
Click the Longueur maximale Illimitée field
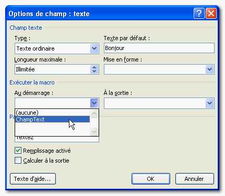point(53,69)
